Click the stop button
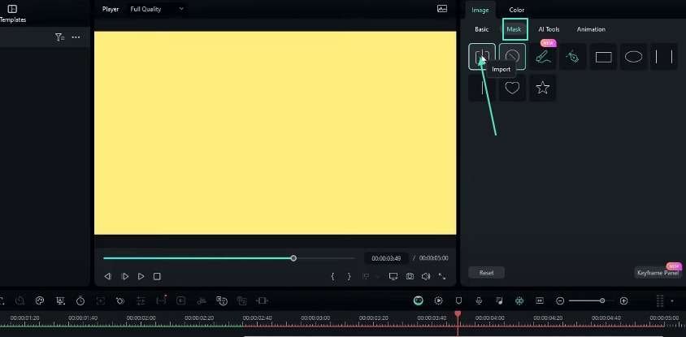Screen dimensions: 686x337 pos(157,276)
